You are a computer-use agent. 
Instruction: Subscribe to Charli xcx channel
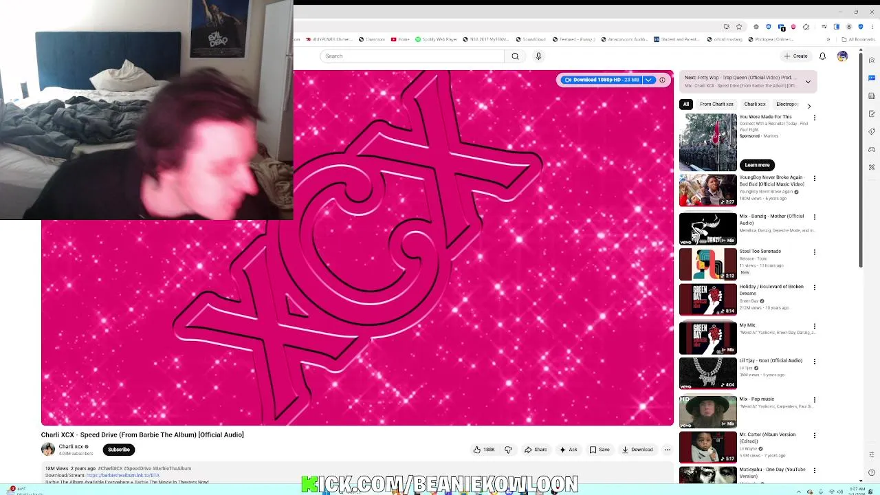click(x=119, y=450)
